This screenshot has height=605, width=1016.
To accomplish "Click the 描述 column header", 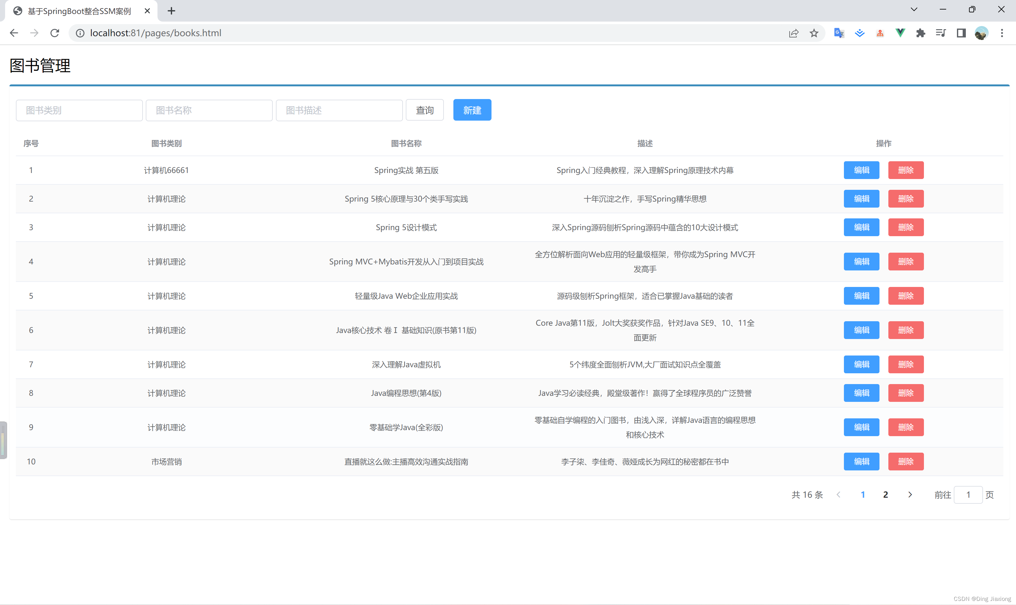I will pos(645,143).
